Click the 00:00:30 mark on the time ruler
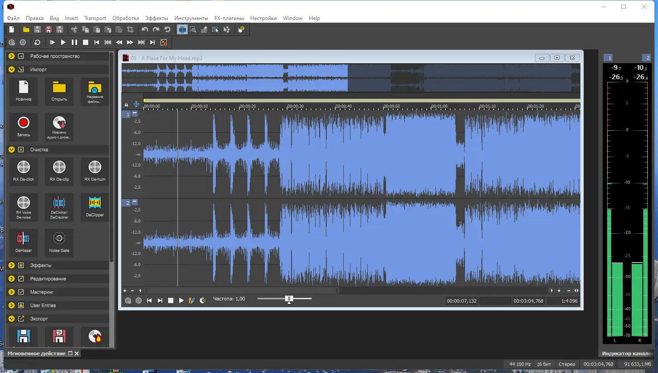 click(x=296, y=106)
